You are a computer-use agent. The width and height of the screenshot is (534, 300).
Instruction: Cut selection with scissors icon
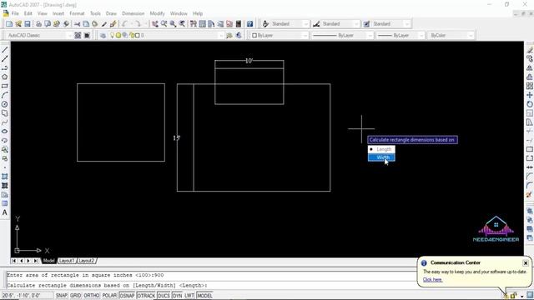[78, 24]
